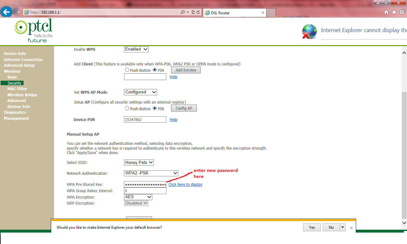The width and height of the screenshot is (407, 244).
Task: Open the address bar search magnifier
Action: click(183, 12)
